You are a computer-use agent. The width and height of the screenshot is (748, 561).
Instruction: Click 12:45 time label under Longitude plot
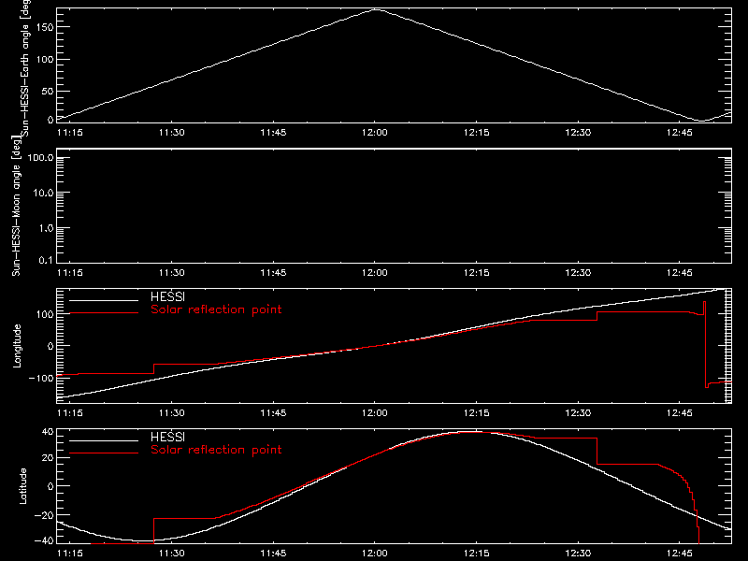point(680,412)
